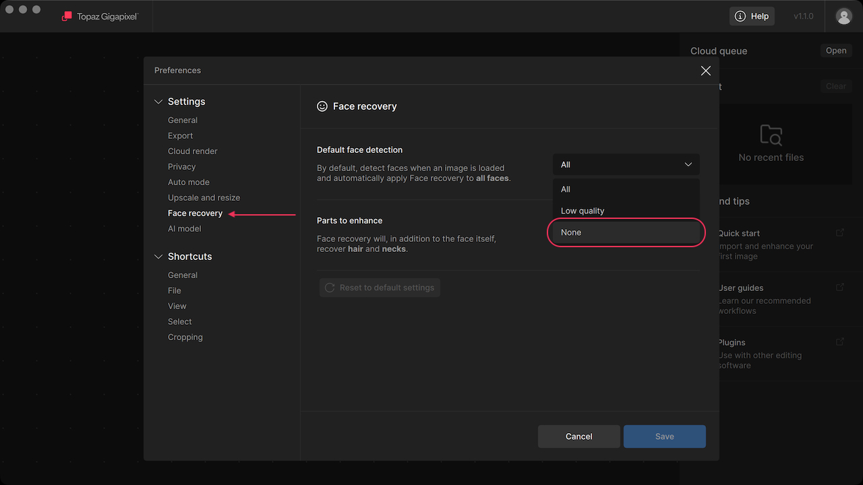Open Upscale and resize settings
Viewport: 863px width, 485px height.
click(204, 198)
